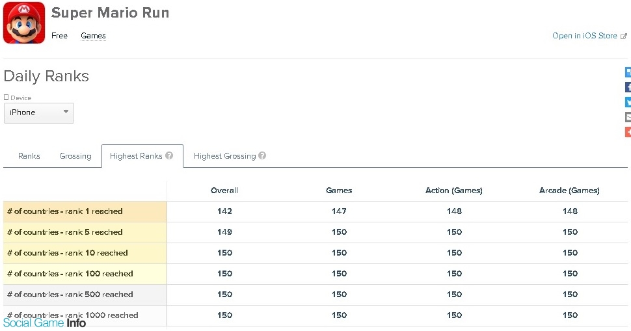The width and height of the screenshot is (631, 331).
Task: Click the Action (Games) column header
Action: pyautogui.click(x=454, y=191)
